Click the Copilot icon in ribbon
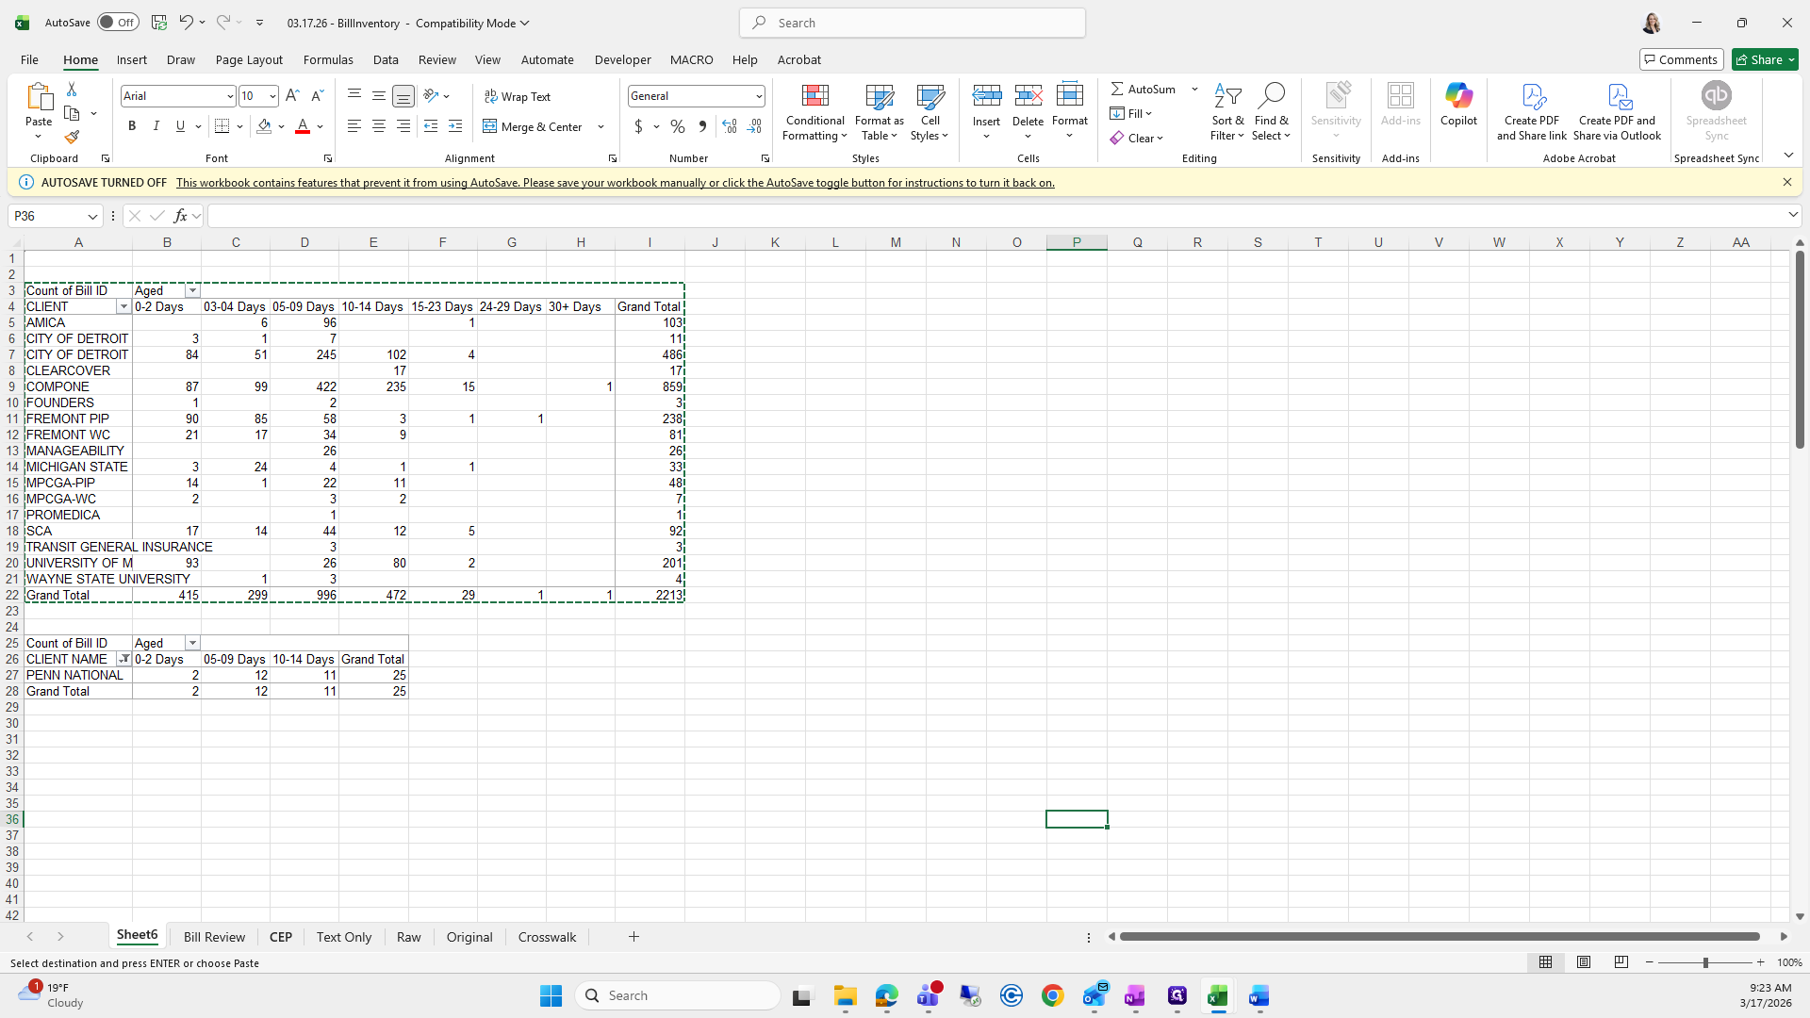1810x1018 pixels. click(1458, 104)
